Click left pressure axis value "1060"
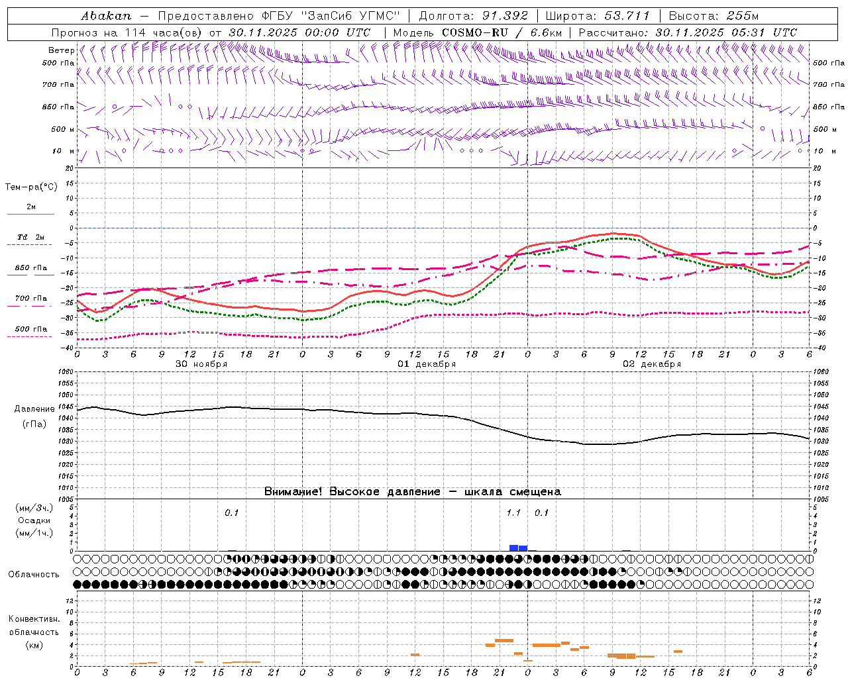This screenshot has width=848, height=678. [66, 372]
